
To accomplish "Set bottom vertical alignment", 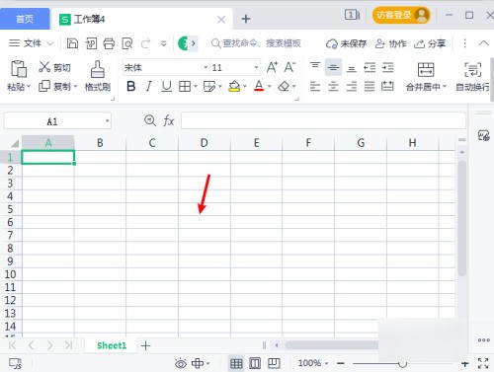I will click(352, 68).
